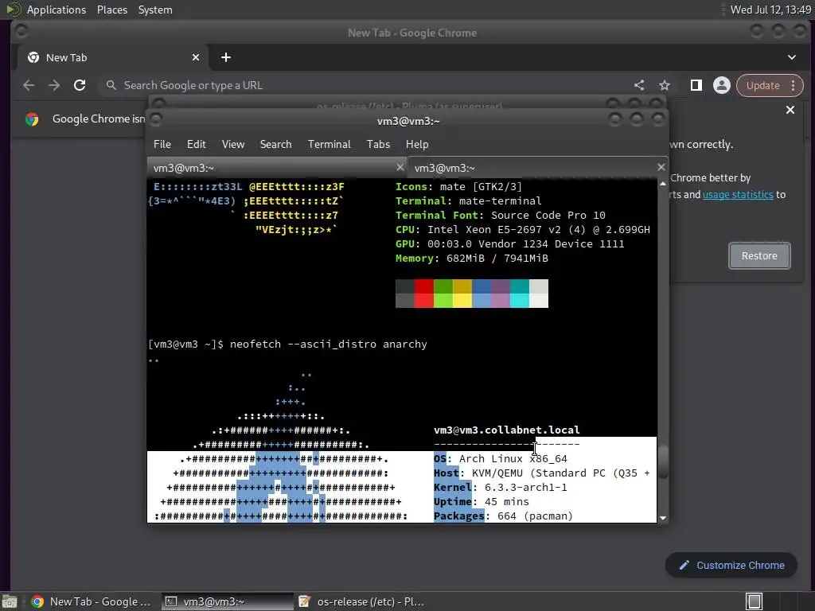This screenshot has height=611, width=815.
Task: Switch to vm3@vm3:~ taskbar item
Action: (x=228, y=601)
